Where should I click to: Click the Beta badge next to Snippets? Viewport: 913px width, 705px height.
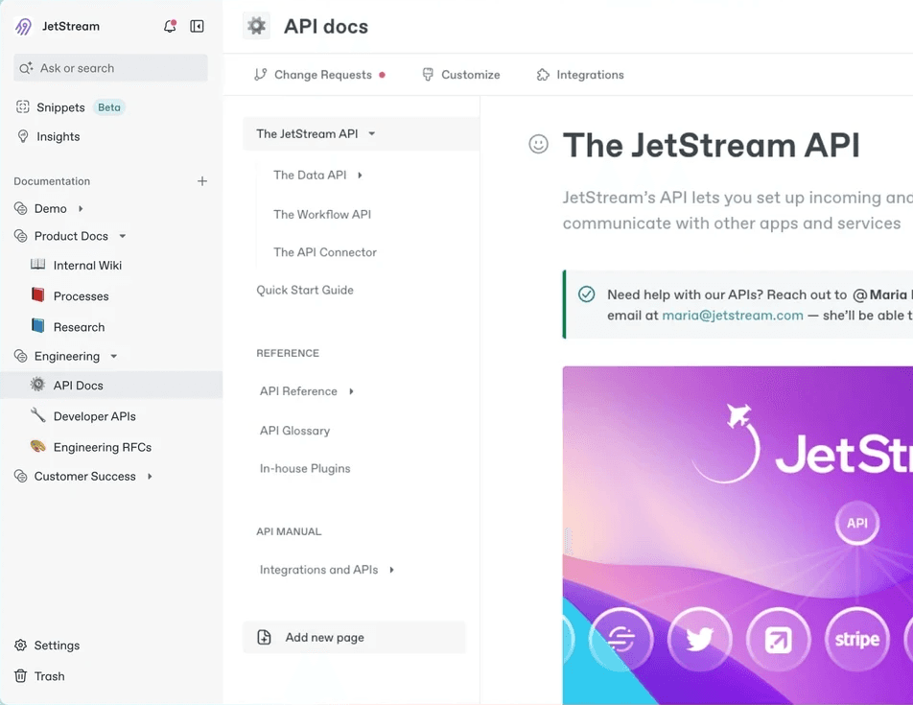109,107
